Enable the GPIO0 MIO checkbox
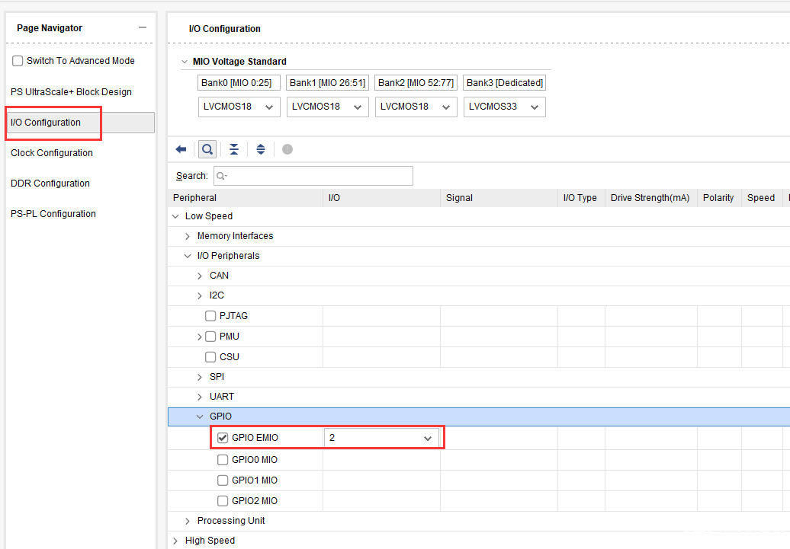The width and height of the screenshot is (790, 549). [223, 460]
